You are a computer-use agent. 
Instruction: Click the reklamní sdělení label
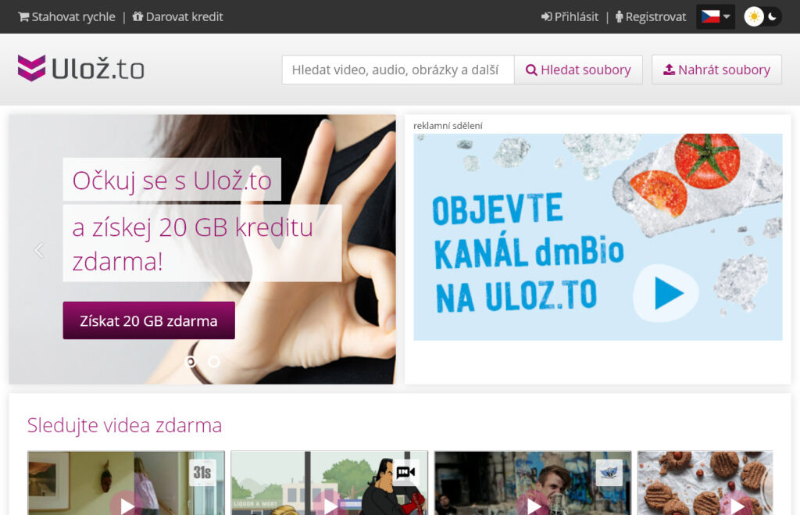[448, 126]
